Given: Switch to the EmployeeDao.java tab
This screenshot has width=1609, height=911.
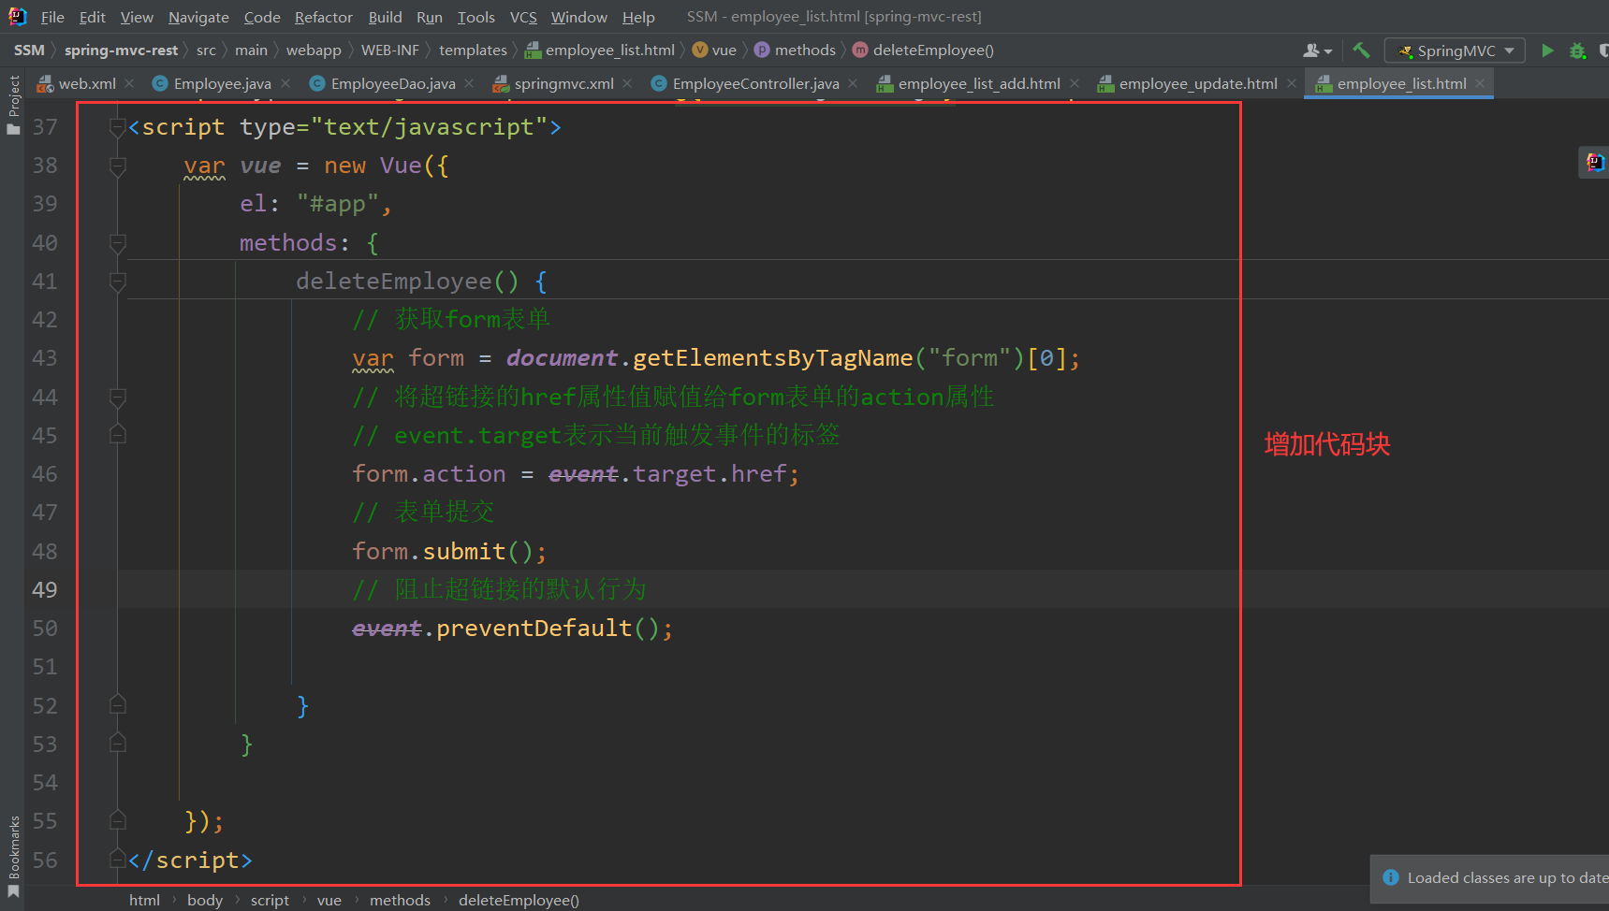Looking at the screenshot, I should coord(393,83).
